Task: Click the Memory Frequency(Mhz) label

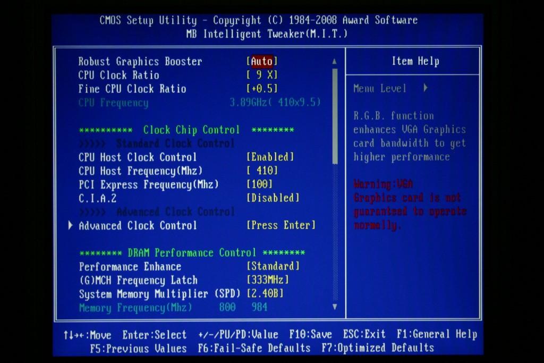Action: coord(135,308)
